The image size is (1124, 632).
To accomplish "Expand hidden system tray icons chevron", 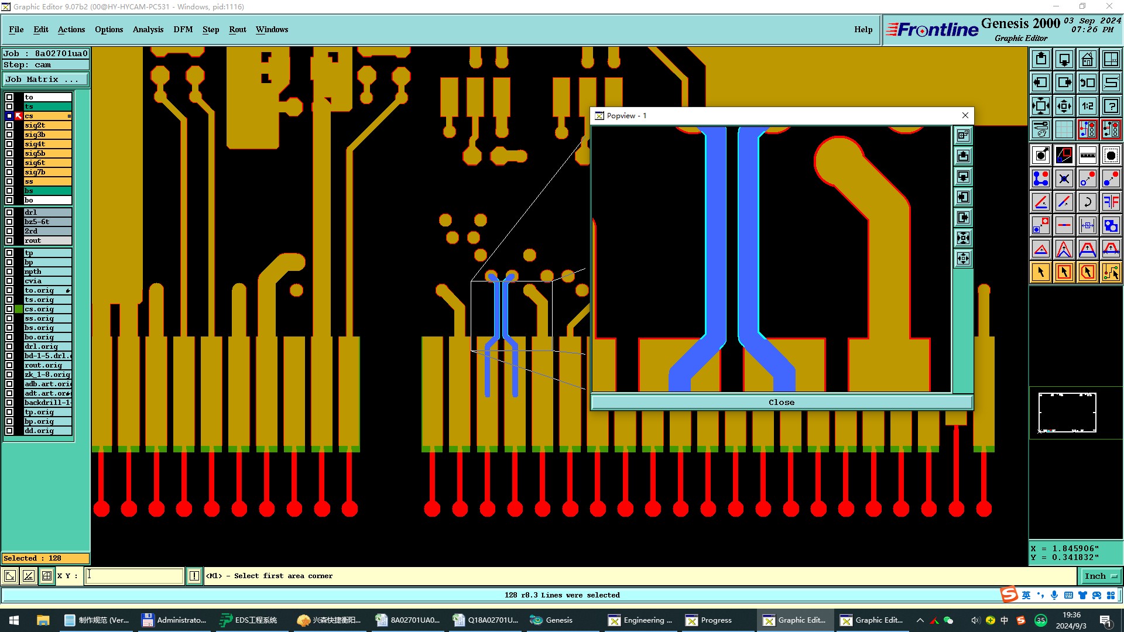I will point(920,620).
